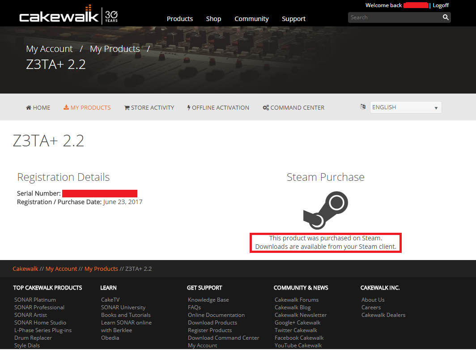Click the 'Serial Number:' label
The height and width of the screenshot is (350, 476).
point(39,193)
